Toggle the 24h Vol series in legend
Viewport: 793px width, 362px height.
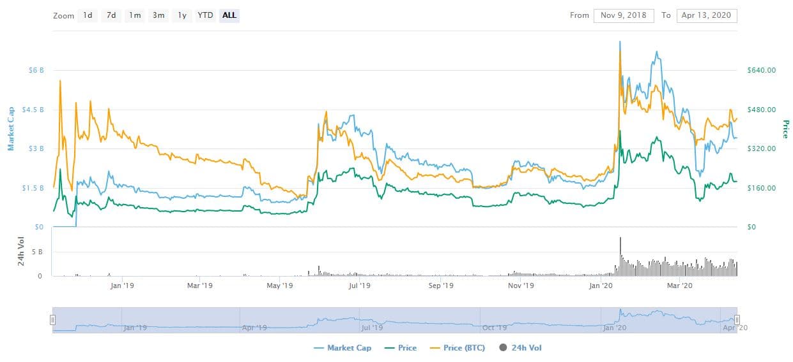pyautogui.click(x=520, y=348)
